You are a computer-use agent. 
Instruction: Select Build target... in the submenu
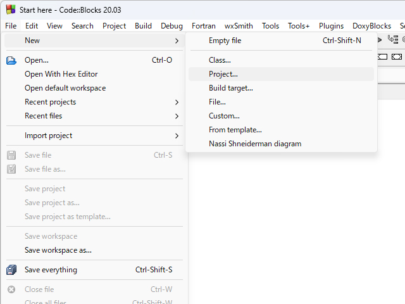click(x=281, y=88)
